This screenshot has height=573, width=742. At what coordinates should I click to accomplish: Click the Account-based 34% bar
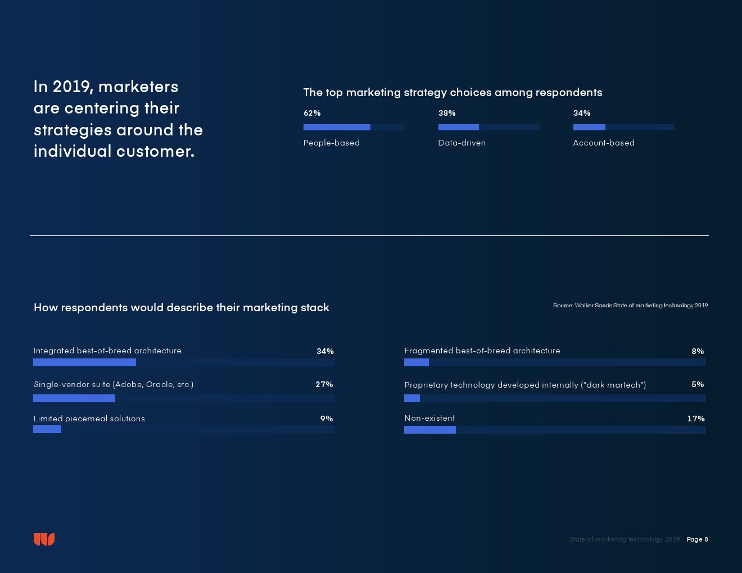[623, 128]
